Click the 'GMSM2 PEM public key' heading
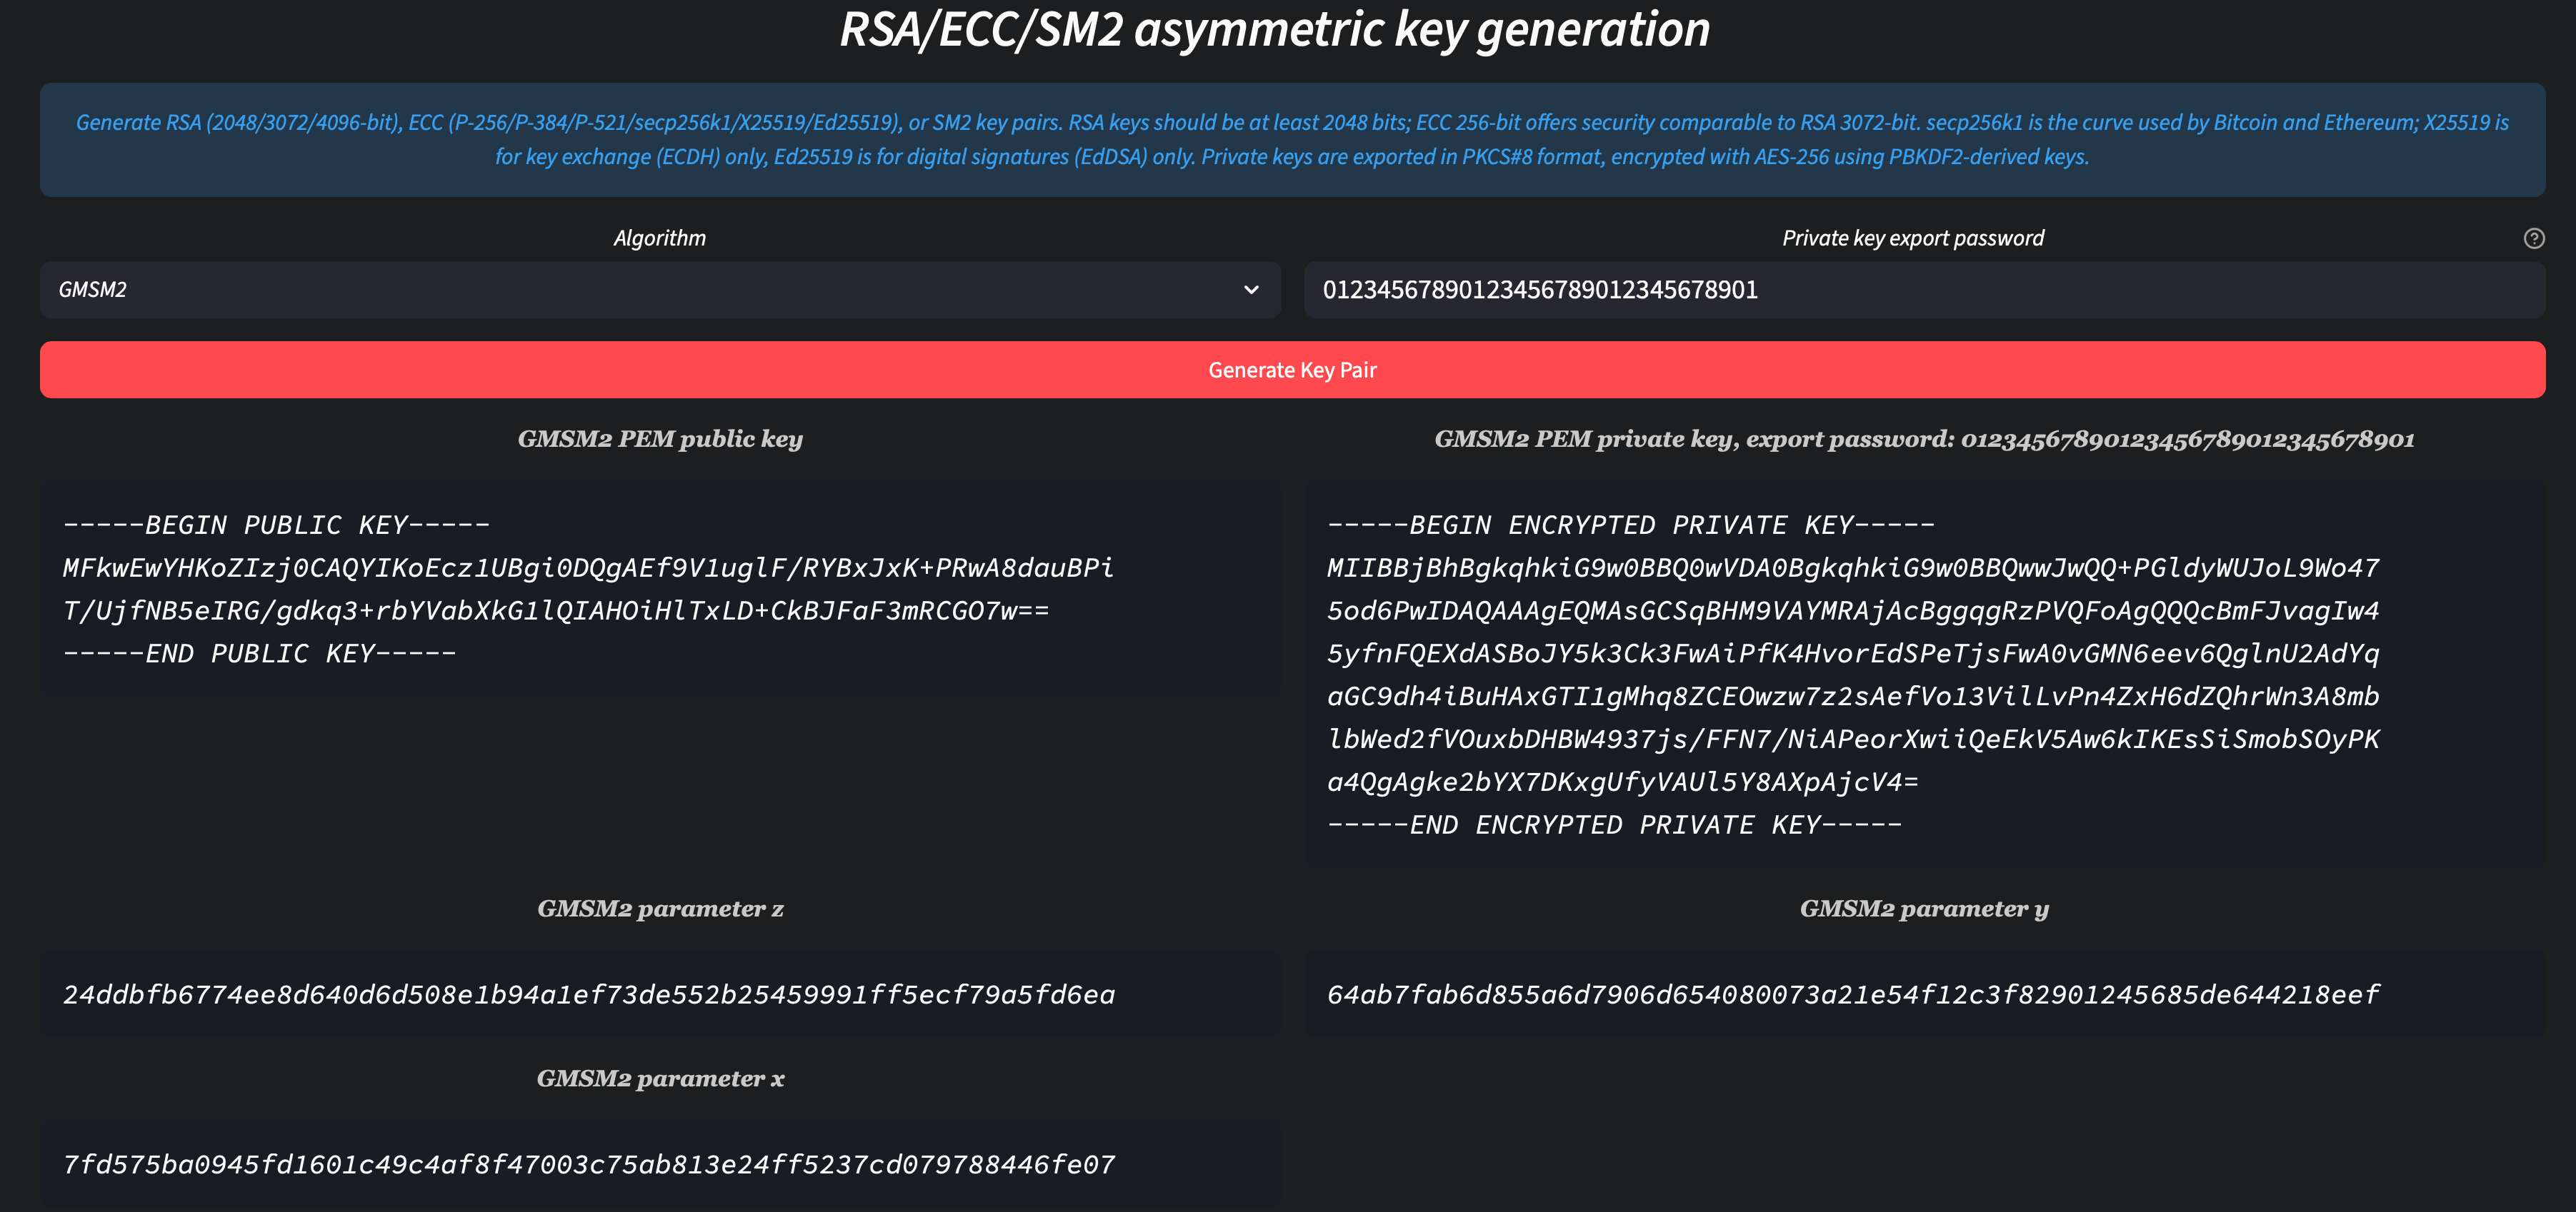Image resolution: width=2576 pixels, height=1212 pixels. pyautogui.click(x=660, y=439)
